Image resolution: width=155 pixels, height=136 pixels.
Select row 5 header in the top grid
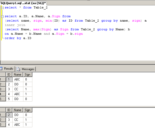coord(2,99)
